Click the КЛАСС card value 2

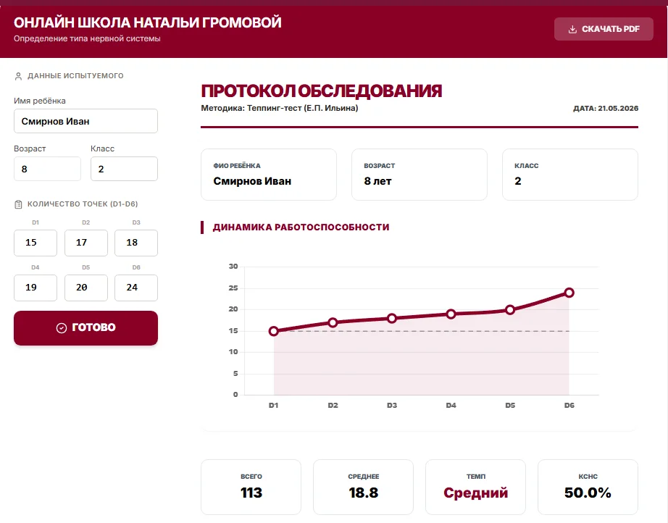[x=517, y=181]
